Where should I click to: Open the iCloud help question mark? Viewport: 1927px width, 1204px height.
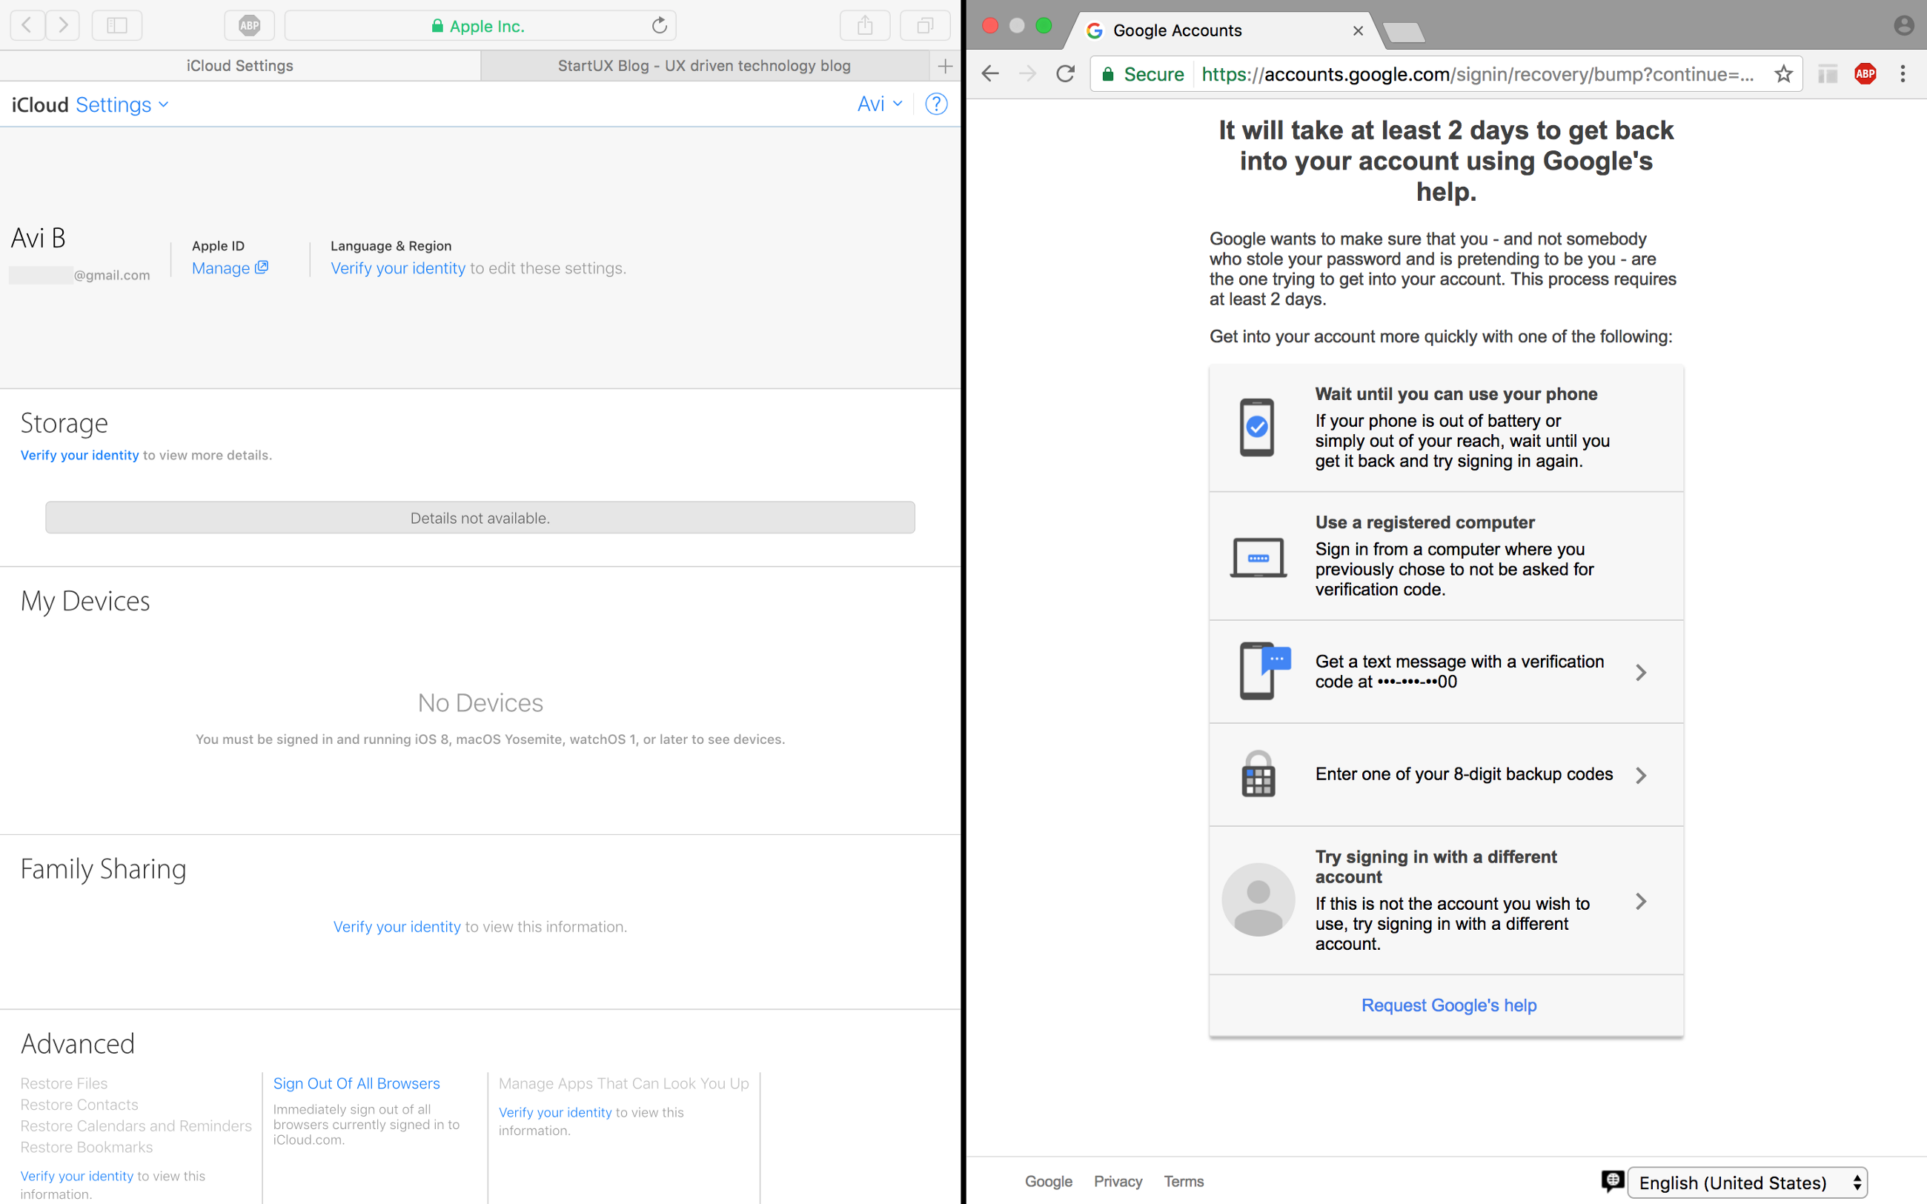(935, 104)
